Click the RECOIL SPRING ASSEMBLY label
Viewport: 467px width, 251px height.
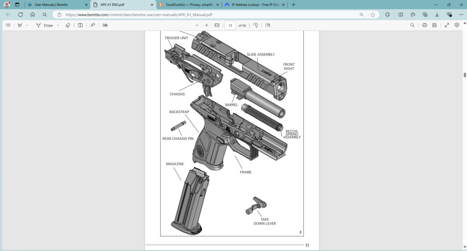292,134
